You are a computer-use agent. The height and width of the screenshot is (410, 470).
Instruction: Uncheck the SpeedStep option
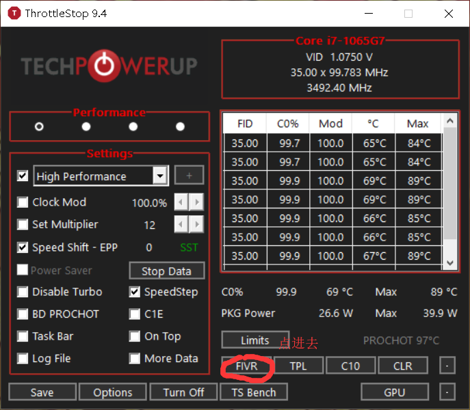point(135,292)
